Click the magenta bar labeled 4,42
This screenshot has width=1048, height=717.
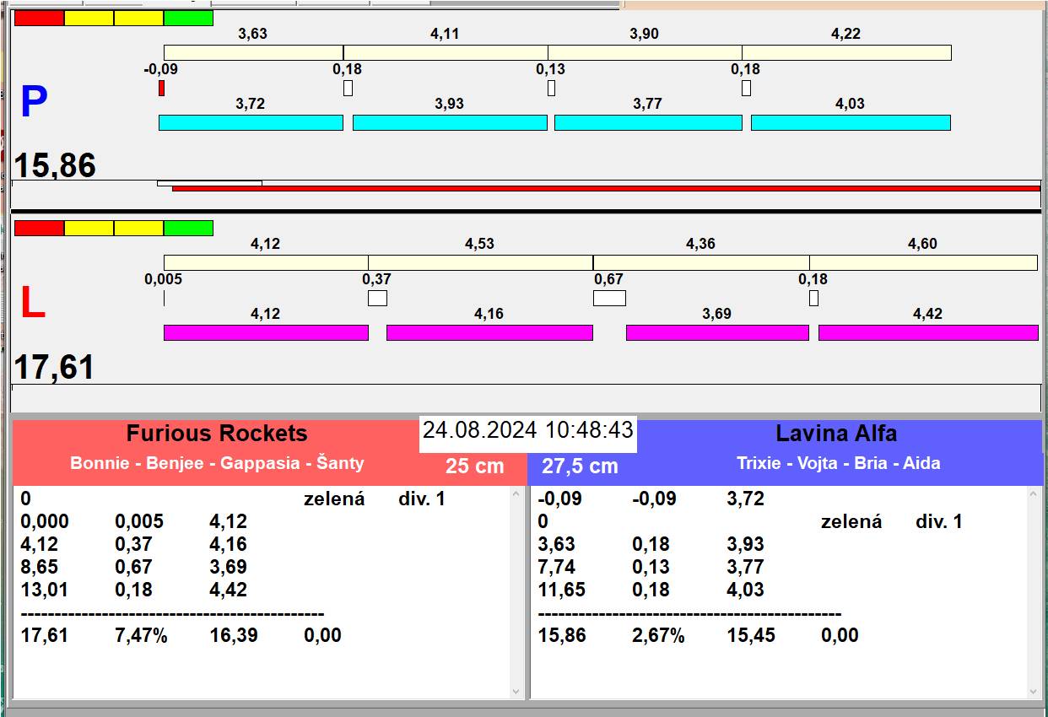tap(928, 332)
